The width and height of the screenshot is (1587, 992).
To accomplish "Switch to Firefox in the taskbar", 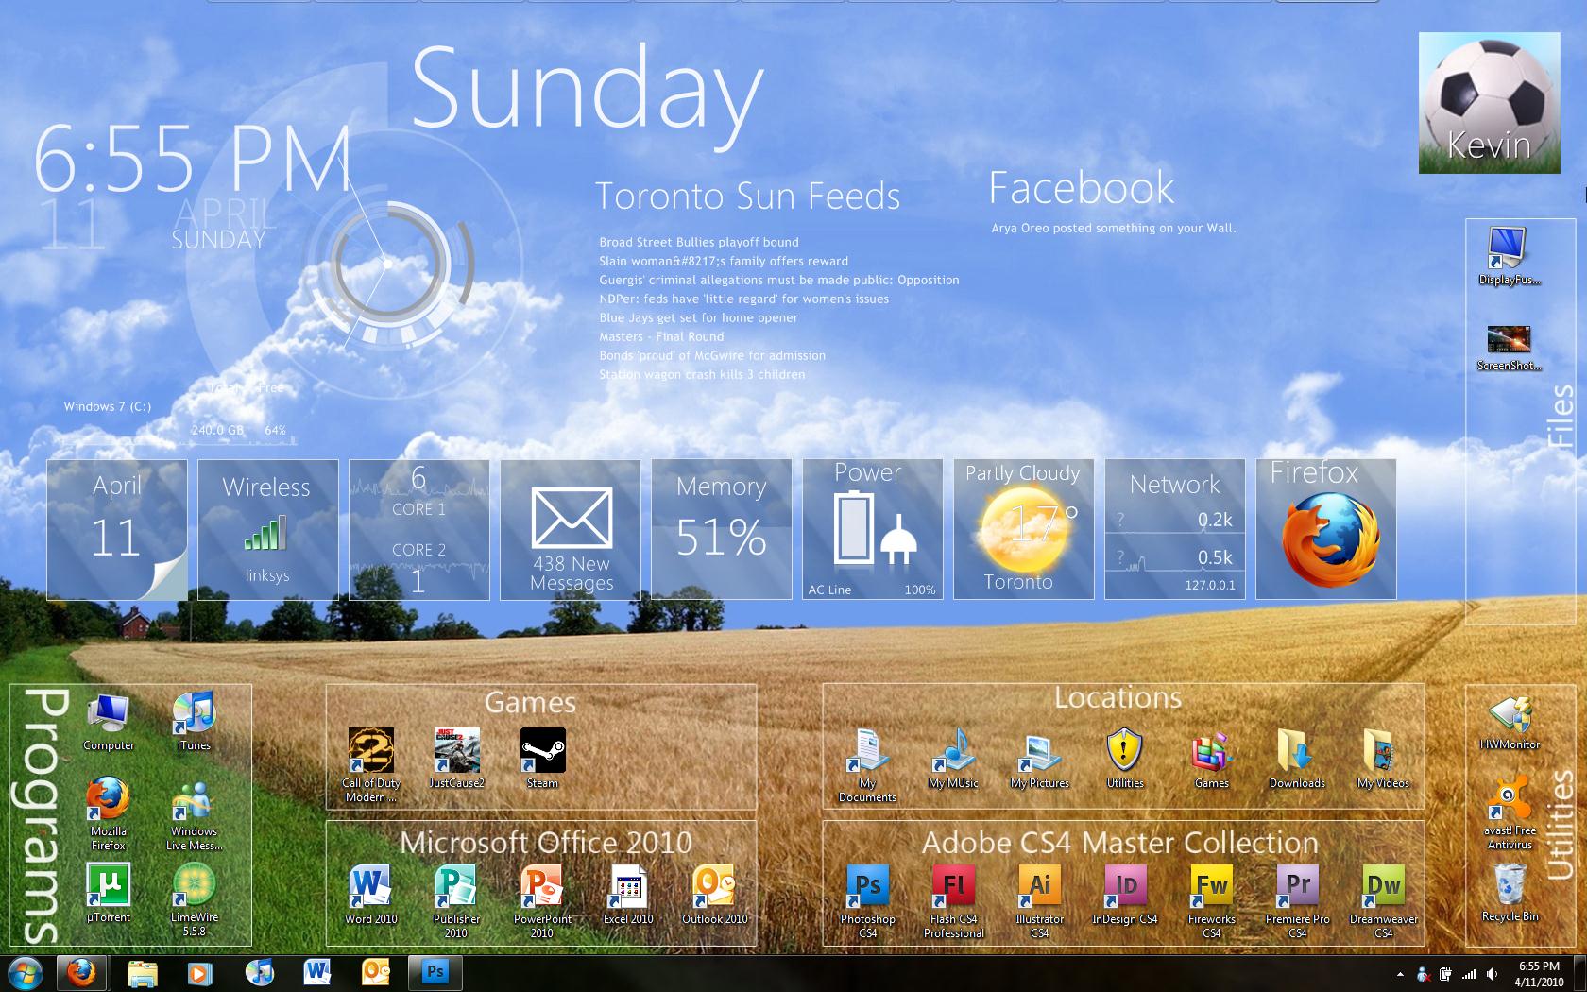I will (82, 972).
